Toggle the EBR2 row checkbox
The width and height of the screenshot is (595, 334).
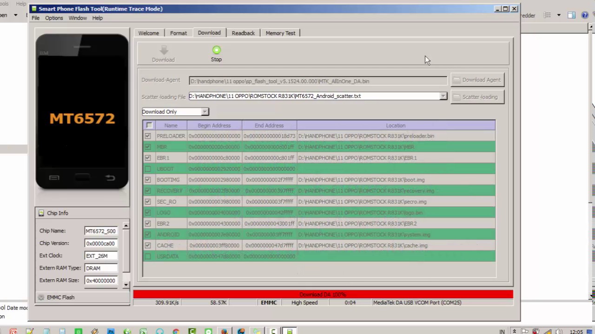point(148,224)
